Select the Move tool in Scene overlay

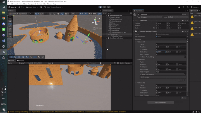[x=10, y=24]
